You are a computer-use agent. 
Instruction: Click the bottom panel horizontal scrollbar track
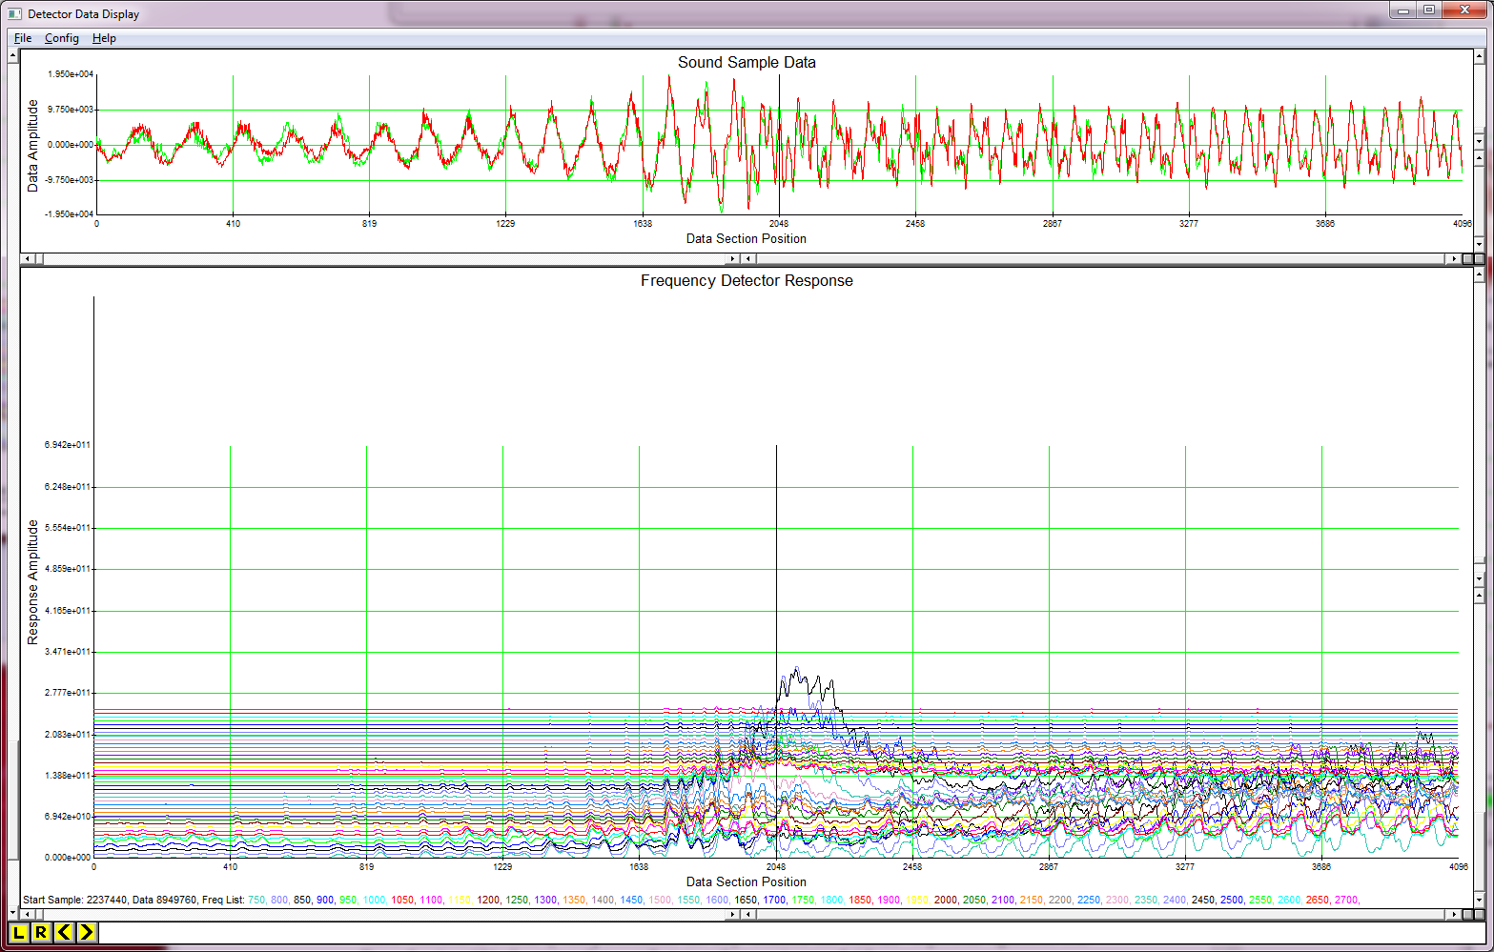click(x=381, y=914)
